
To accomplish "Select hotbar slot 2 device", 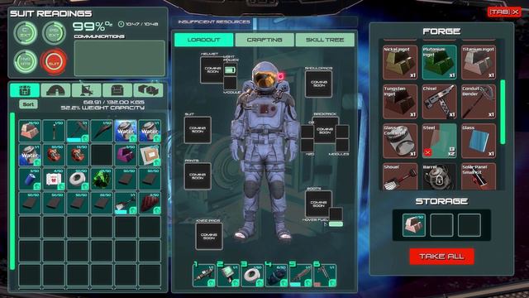I will [228, 276].
